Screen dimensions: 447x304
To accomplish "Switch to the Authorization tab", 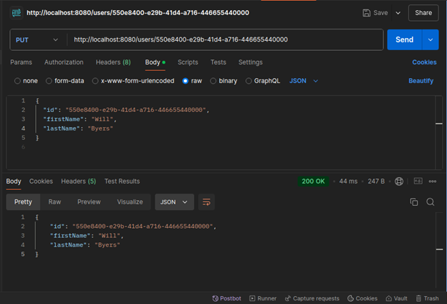I will pyautogui.click(x=64, y=62).
